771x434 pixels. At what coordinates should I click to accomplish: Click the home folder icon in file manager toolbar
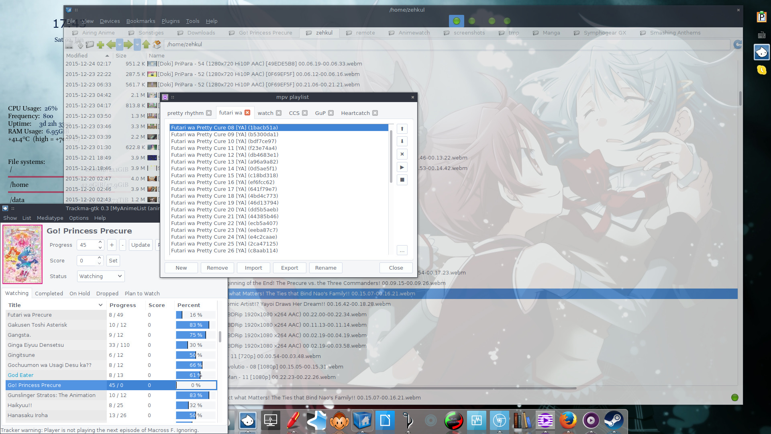click(157, 45)
